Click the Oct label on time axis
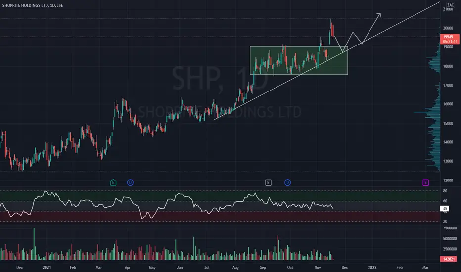461x272 pixels. [x=290, y=267]
